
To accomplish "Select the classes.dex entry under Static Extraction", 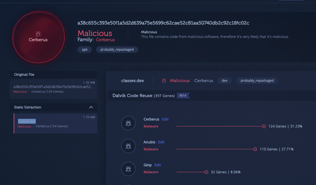I will coord(56,123).
